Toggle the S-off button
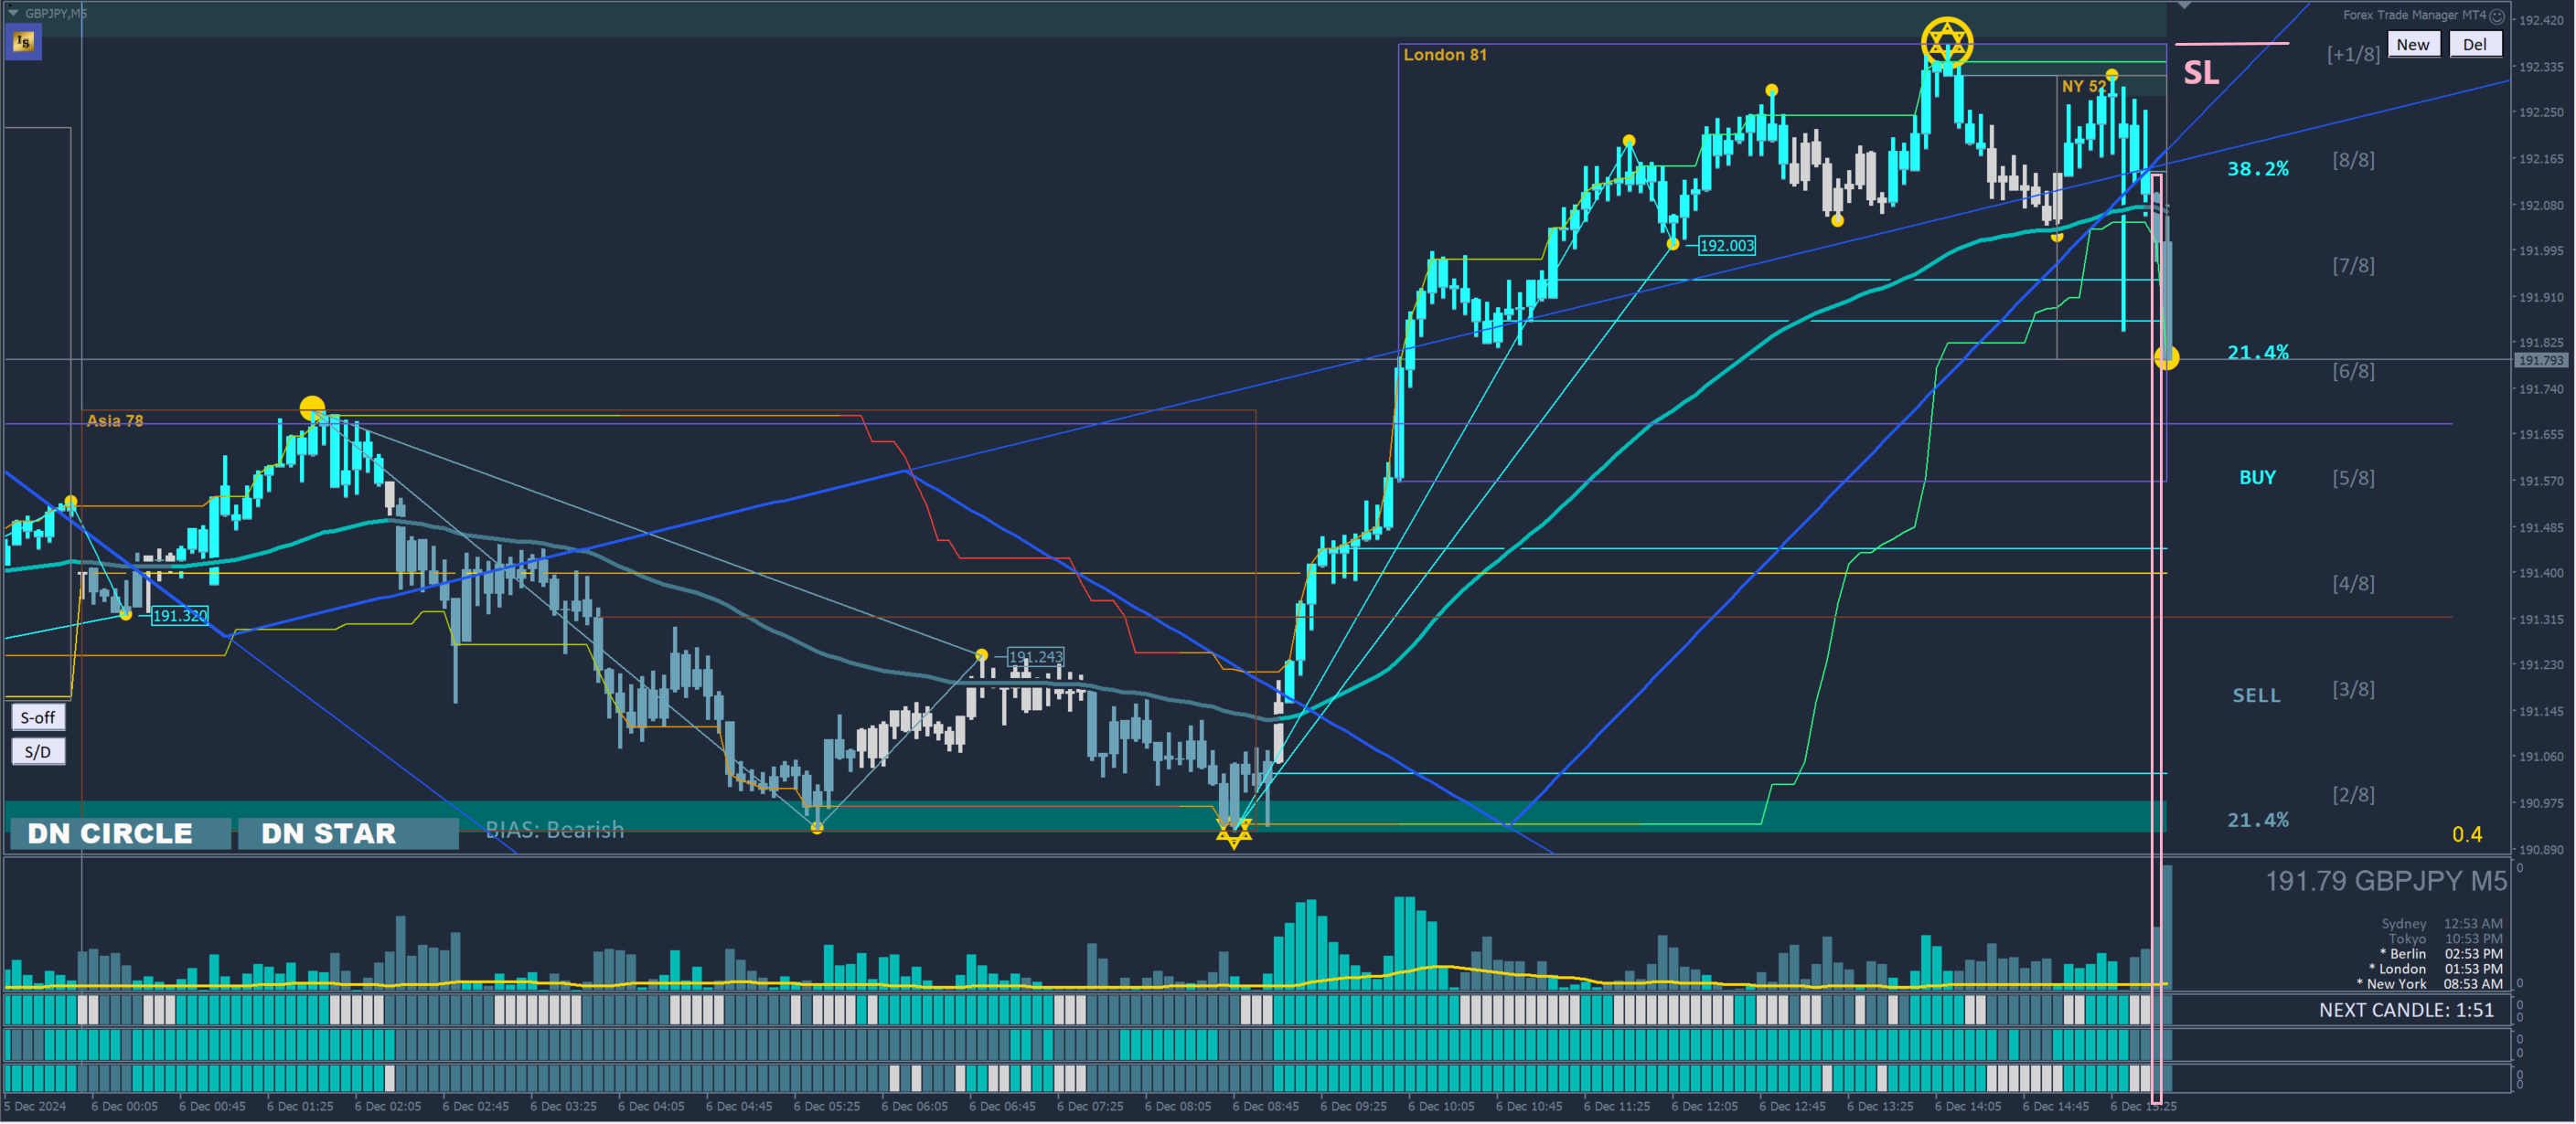Viewport: 2576px width, 1124px height. [x=38, y=717]
